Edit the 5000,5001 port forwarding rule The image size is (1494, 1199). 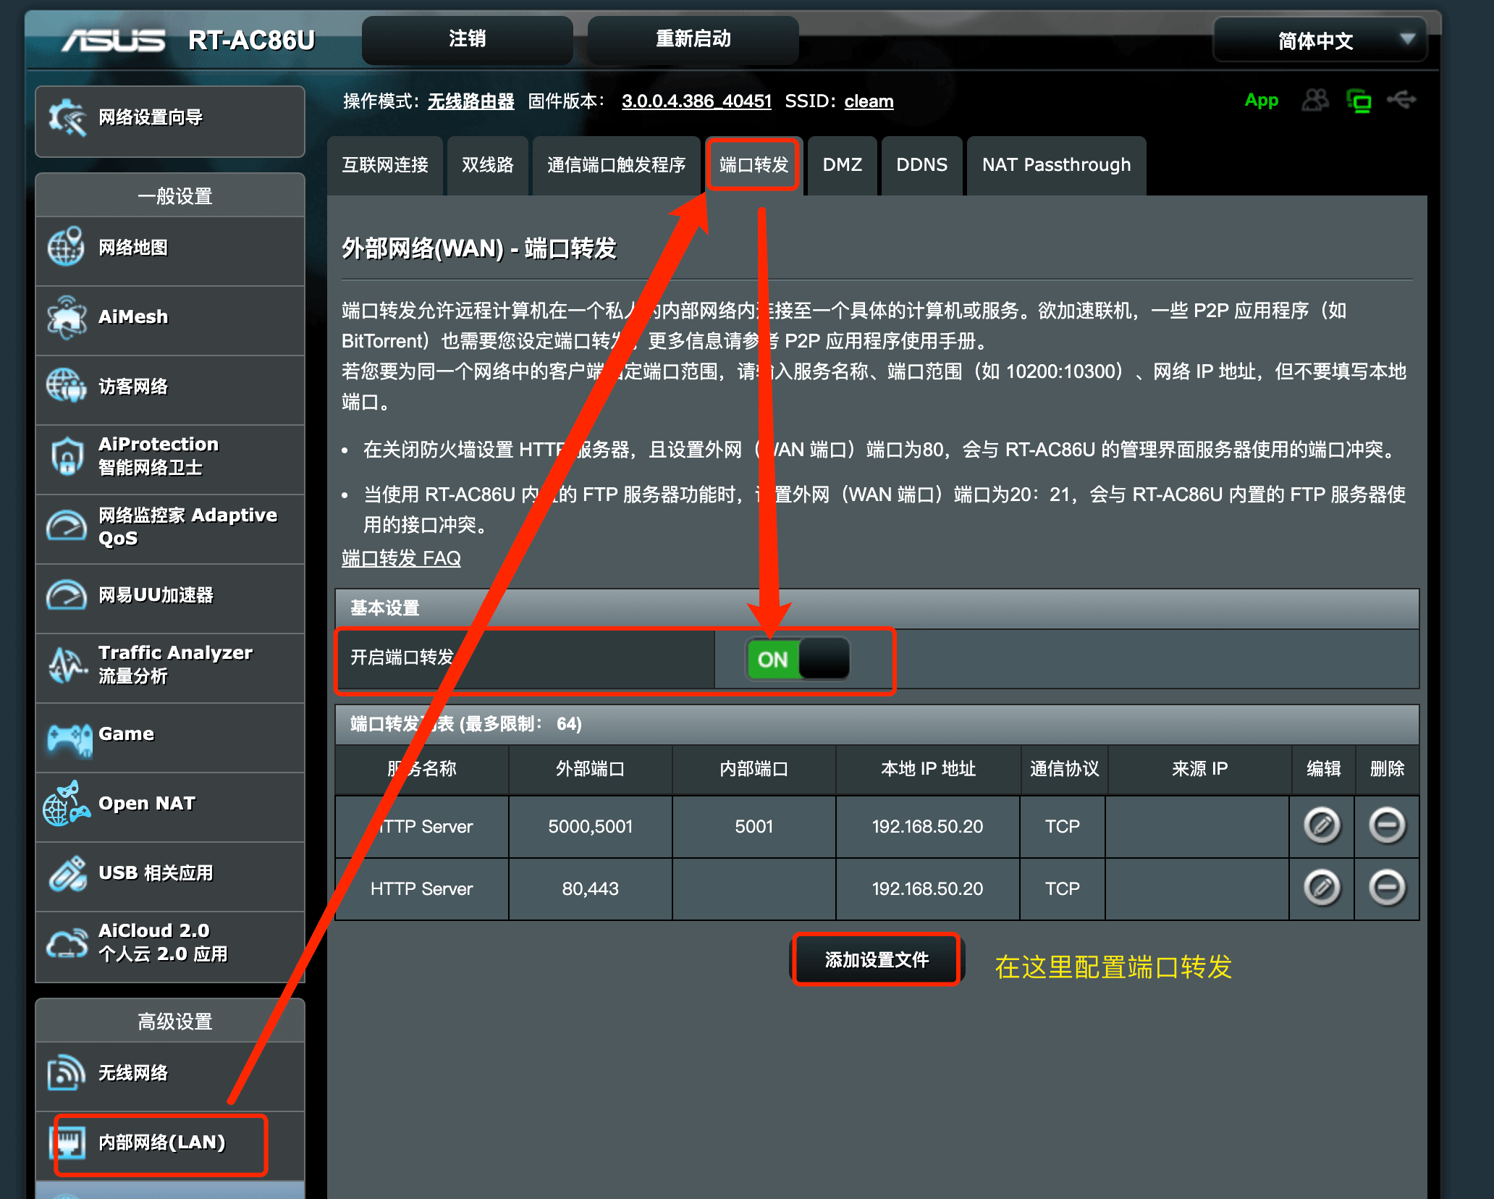pos(1322,825)
